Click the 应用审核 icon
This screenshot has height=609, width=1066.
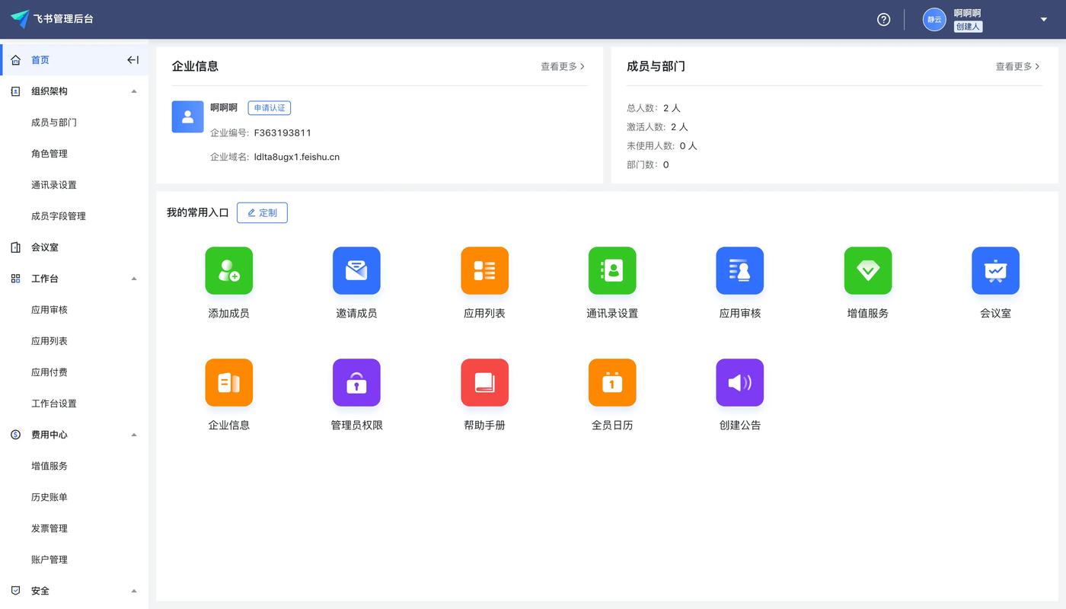[739, 270]
